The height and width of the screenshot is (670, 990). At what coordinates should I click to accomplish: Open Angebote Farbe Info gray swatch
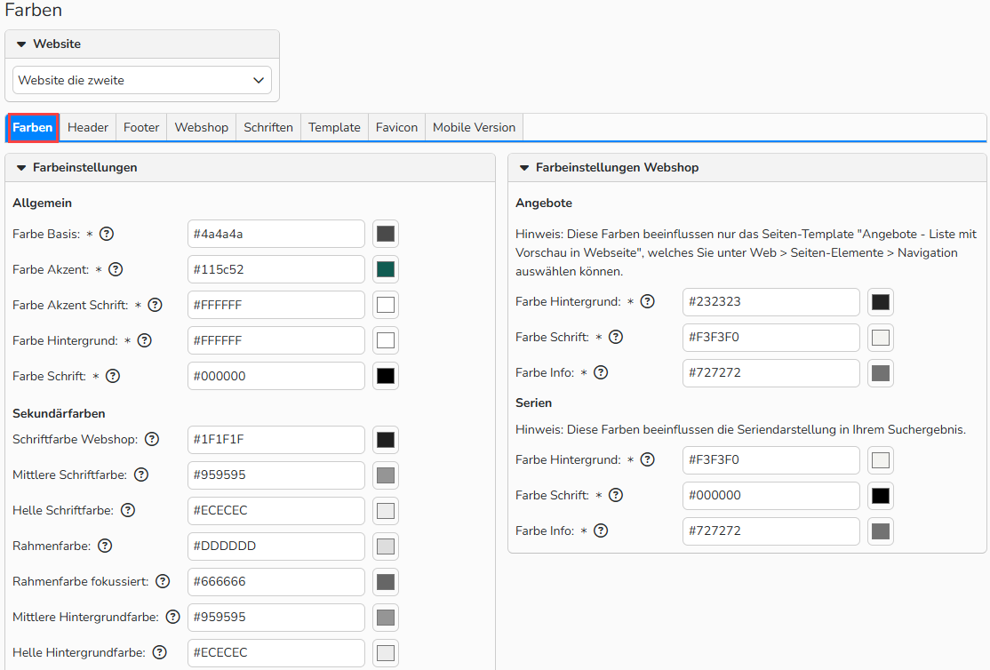881,373
